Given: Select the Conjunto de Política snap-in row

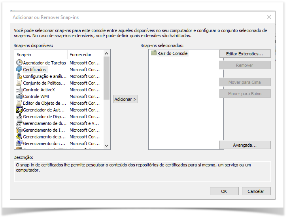Looking at the screenshot, I should pyautogui.click(x=44, y=83).
